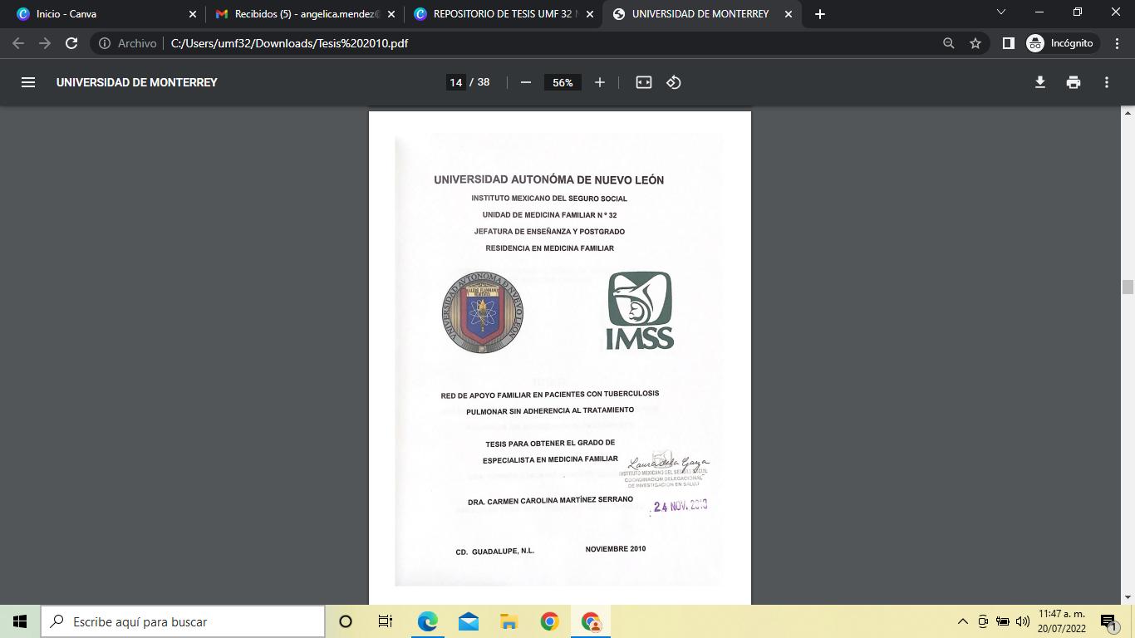1135x638 pixels.
Task: Click the text UNIDAD DE MEDICINA FAMILIAR N° 32
Action: (x=549, y=215)
